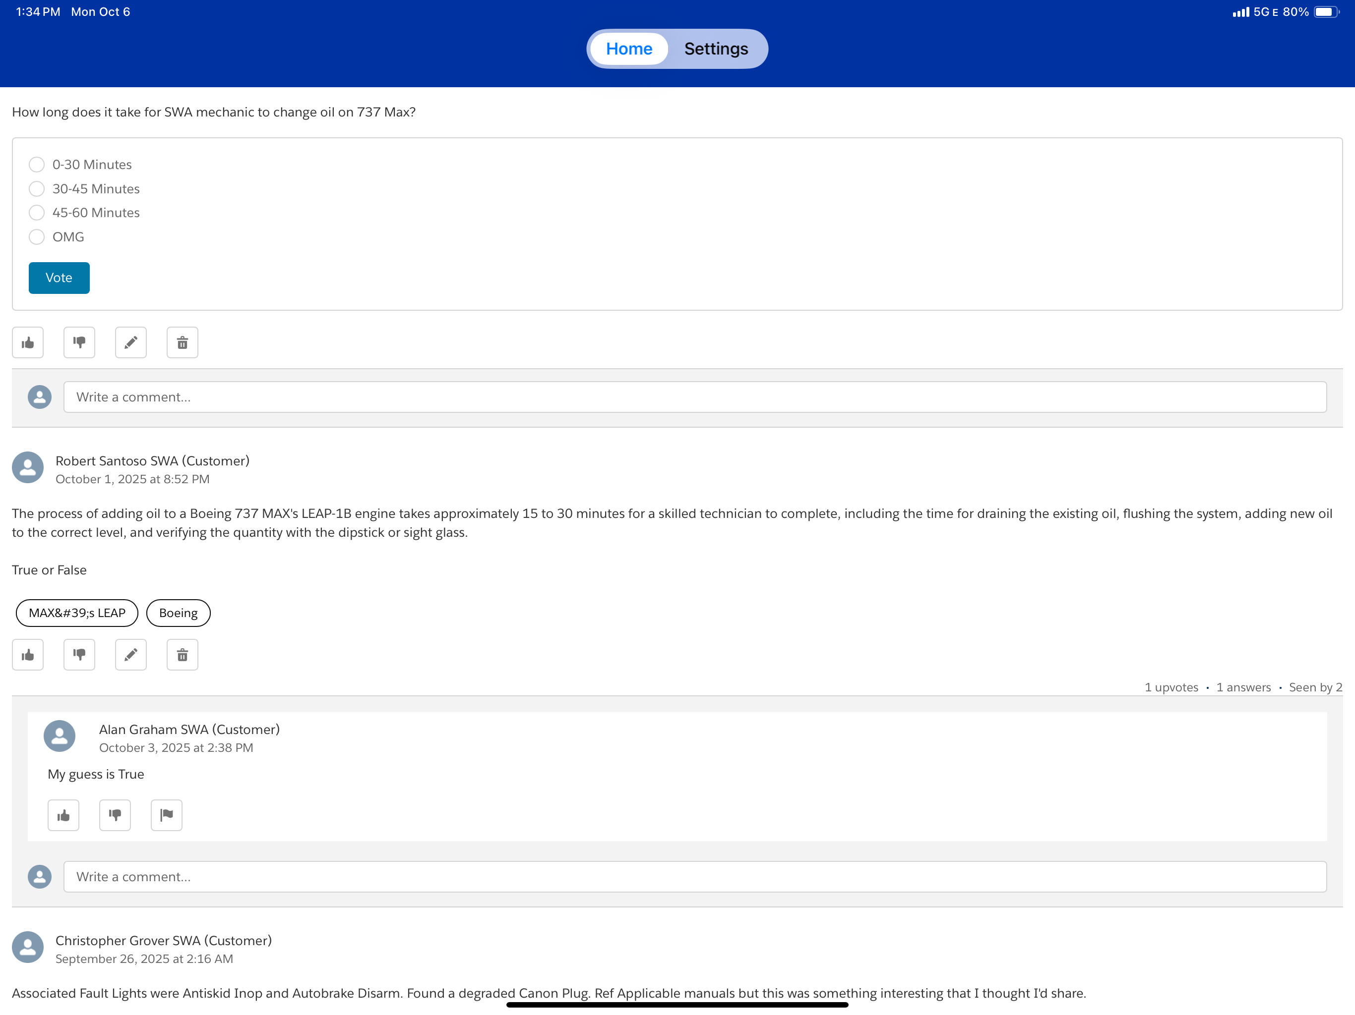The height and width of the screenshot is (1015, 1355).
Task: Open Christopher Grover SWA profile name
Action: tap(164, 941)
